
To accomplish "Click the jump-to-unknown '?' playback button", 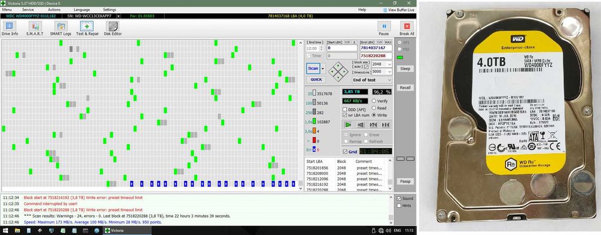I will pos(373,124).
